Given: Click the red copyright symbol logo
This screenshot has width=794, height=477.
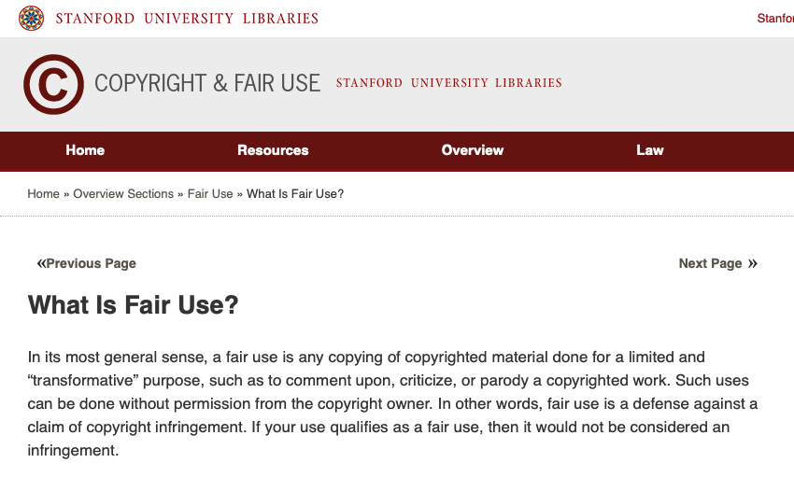Looking at the screenshot, I should point(53,84).
